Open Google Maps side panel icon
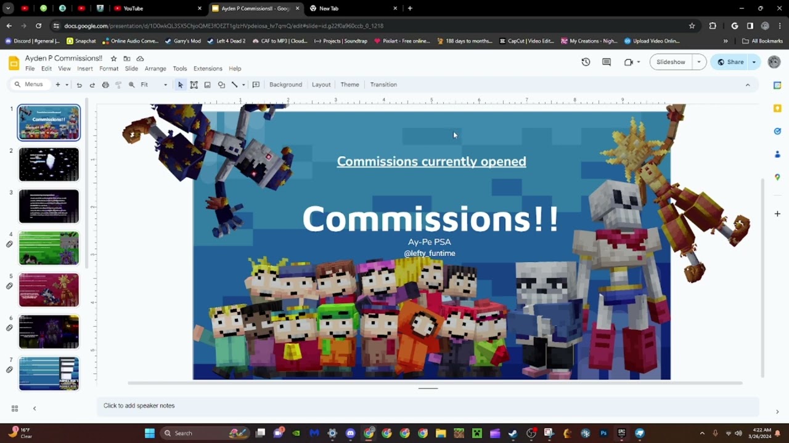Viewport: 789px width, 443px height. pyautogui.click(x=777, y=177)
